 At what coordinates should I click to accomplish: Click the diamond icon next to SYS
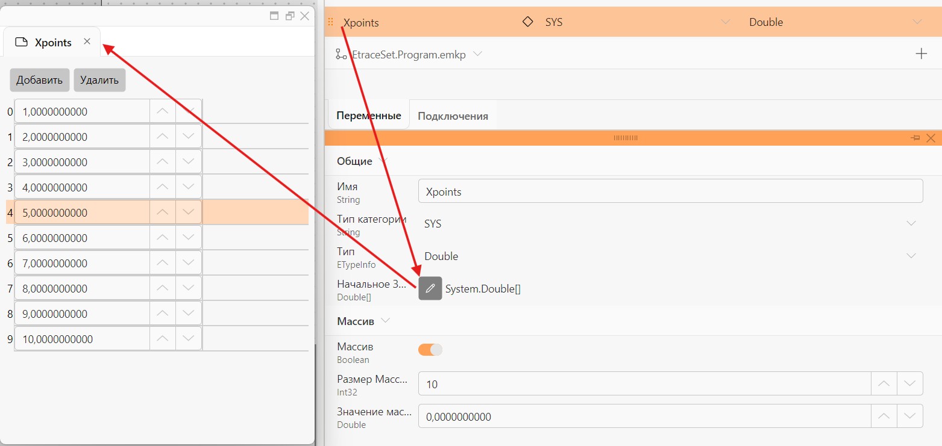pos(527,22)
